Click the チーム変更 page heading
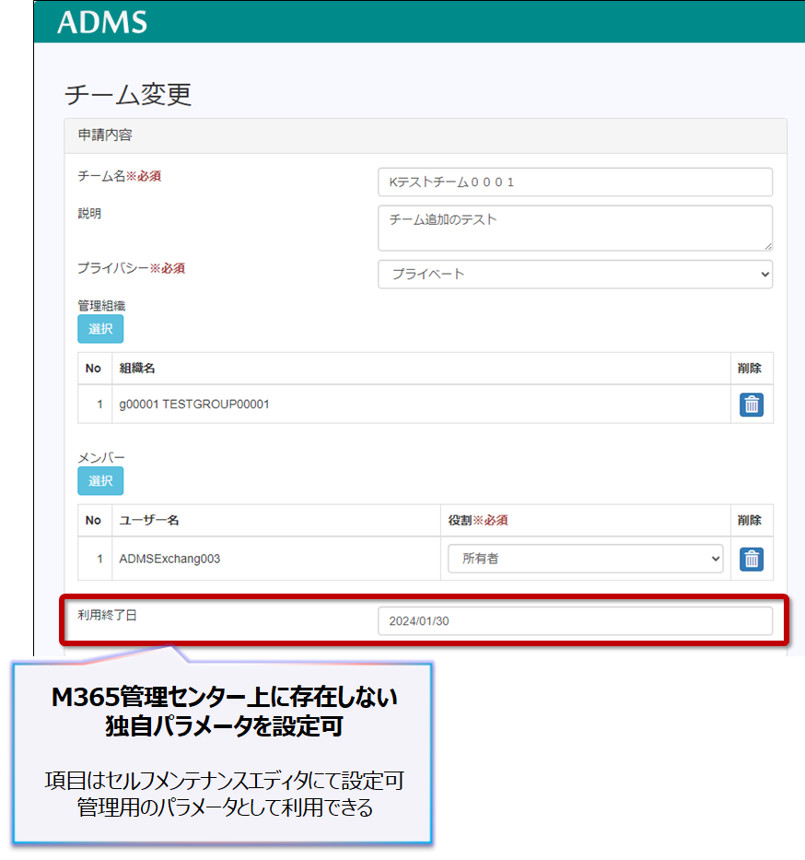The height and width of the screenshot is (860, 805). pos(127,95)
